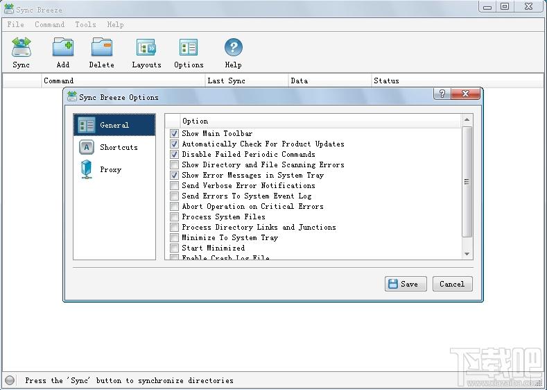Open the Layouts toolbar icon
This screenshot has width=547, height=390.
pos(146,47)
